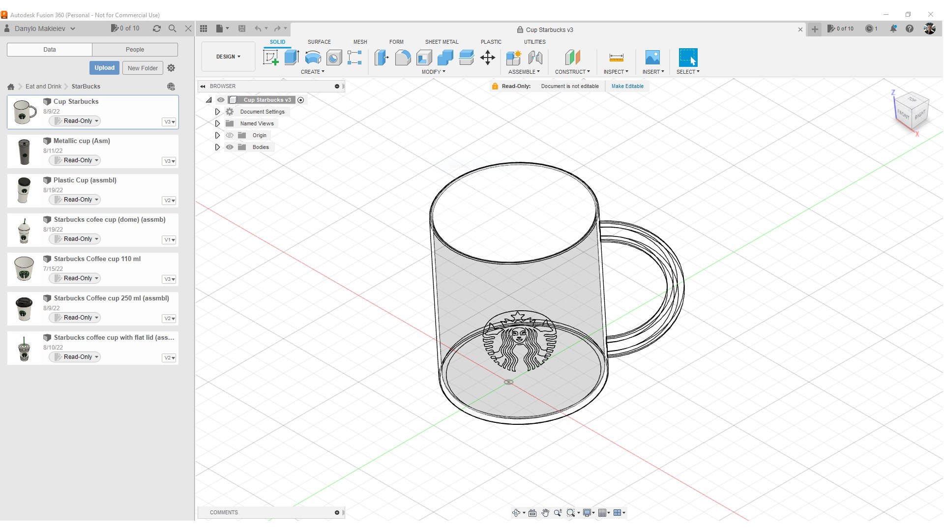Switch to the SHEET METAL tab
This screenshot has width=944, height=531.
coord(442,42)
